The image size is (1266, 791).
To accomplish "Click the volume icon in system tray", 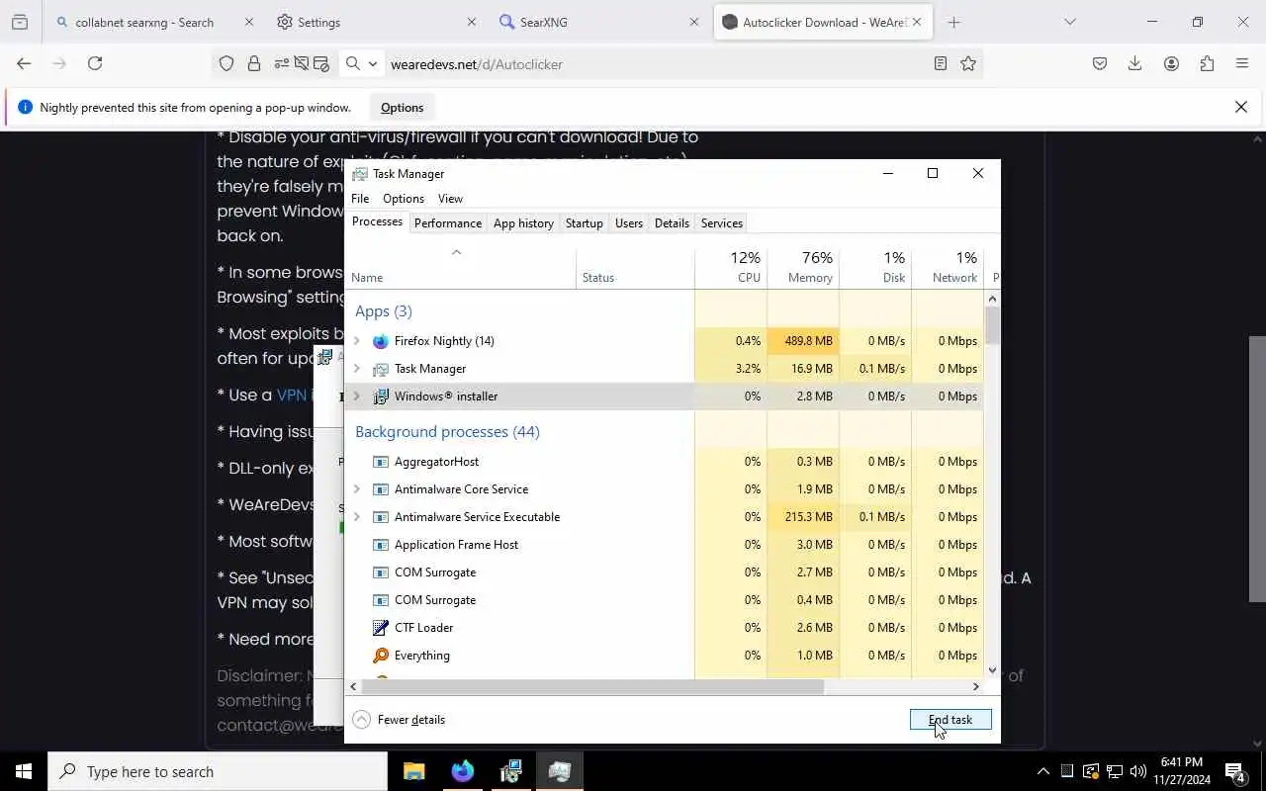I will tap(1138, 771).
